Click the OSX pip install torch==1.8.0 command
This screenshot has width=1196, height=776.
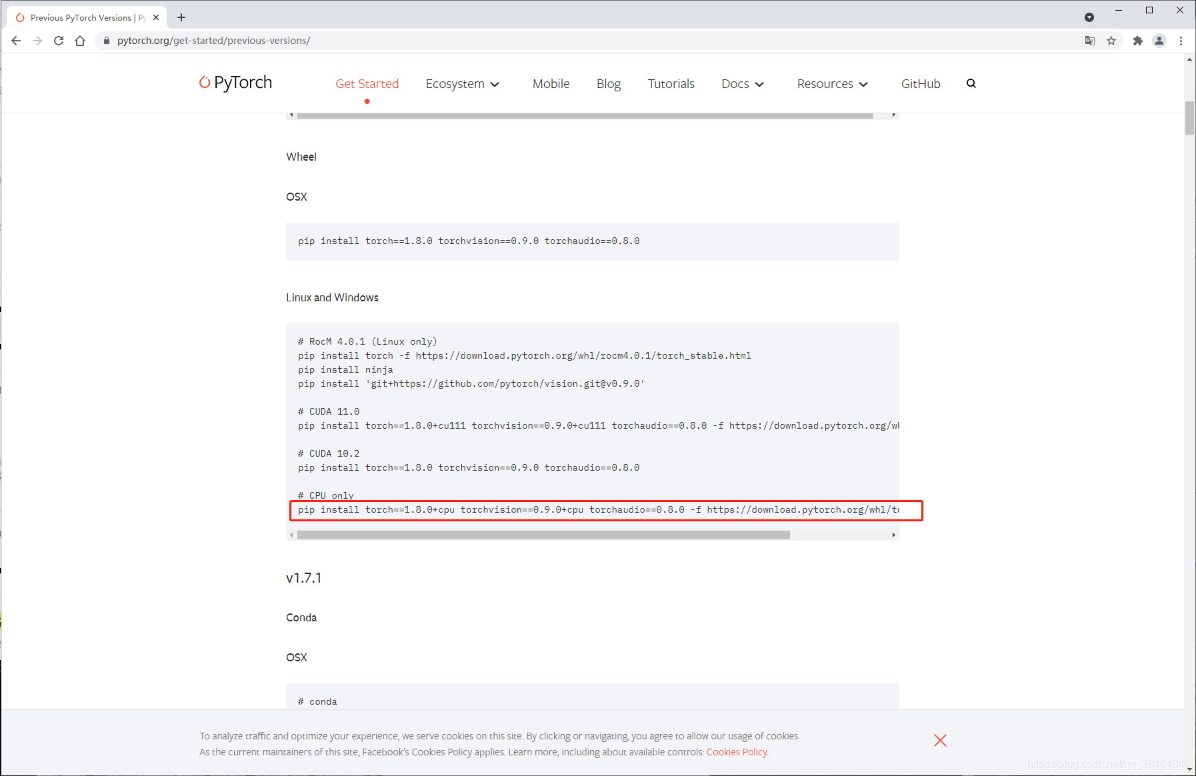469,241
